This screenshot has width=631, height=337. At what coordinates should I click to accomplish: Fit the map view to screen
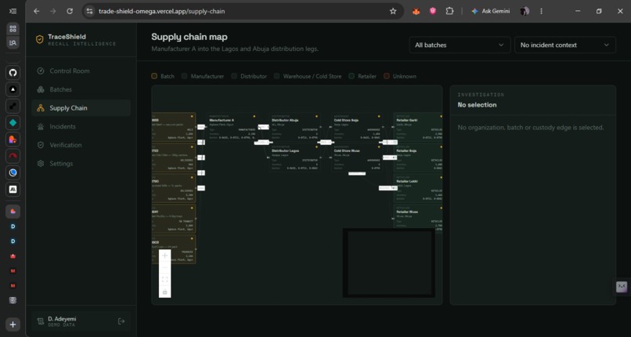[x=165, y=280]
